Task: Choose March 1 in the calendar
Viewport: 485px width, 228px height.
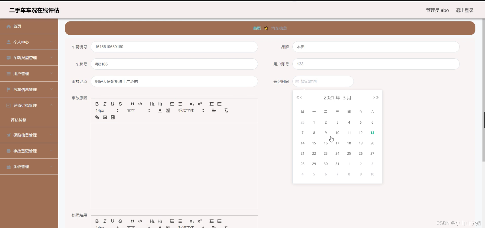Action: (314, 122)
